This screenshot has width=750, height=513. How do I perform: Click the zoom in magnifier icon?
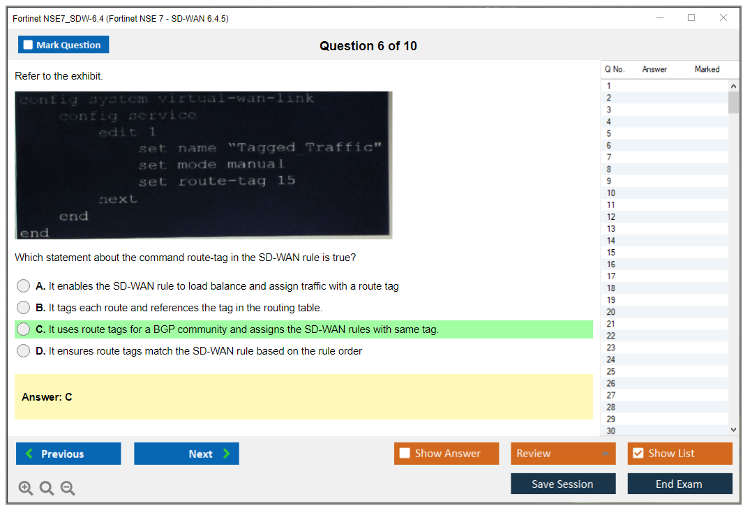coord(26,489)
